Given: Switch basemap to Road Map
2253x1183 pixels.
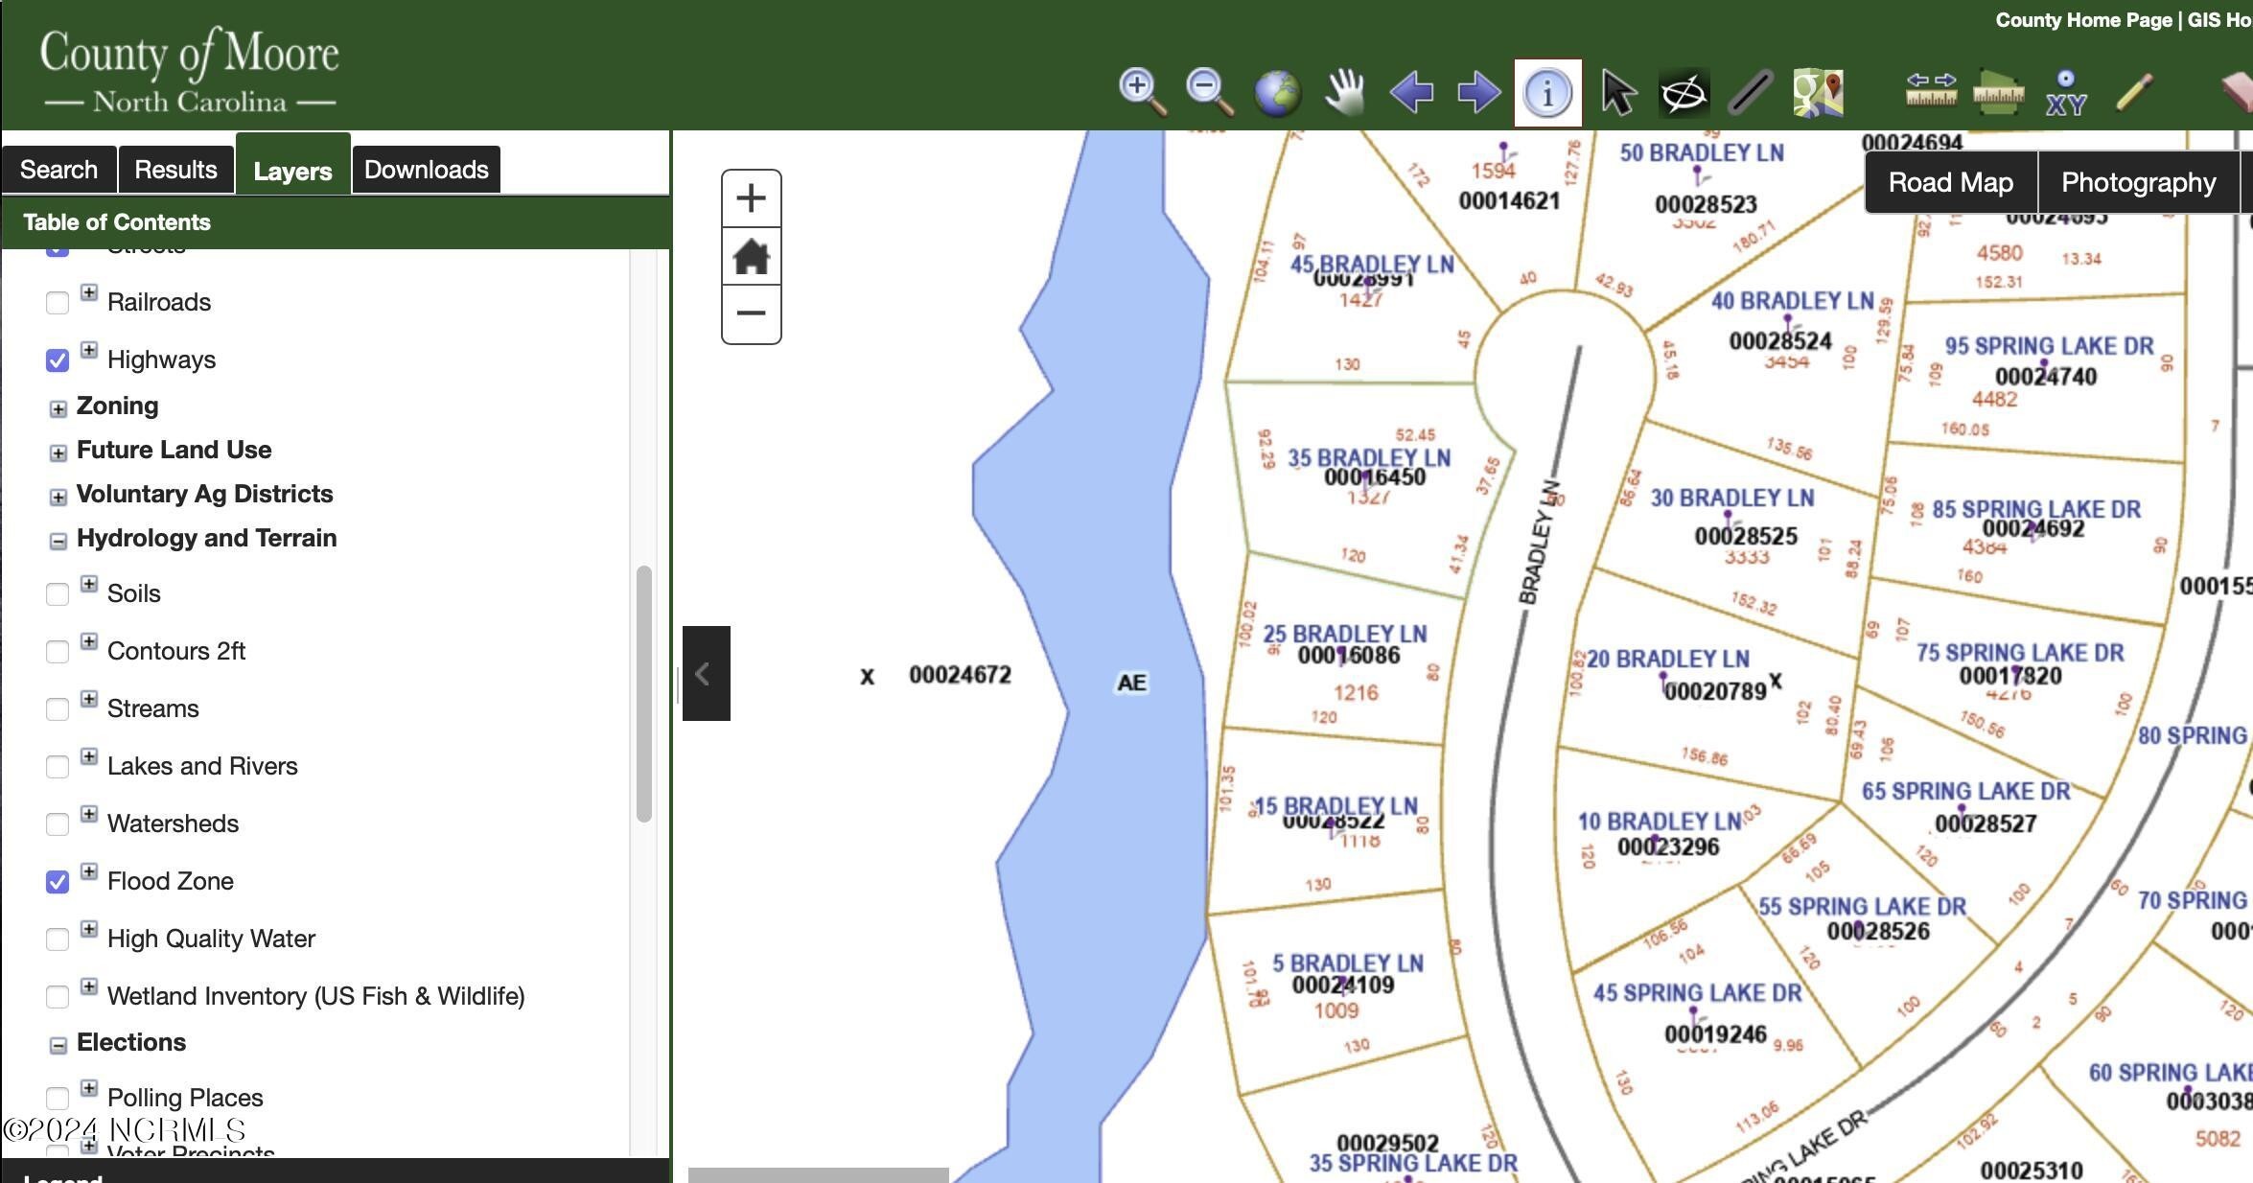Looking at the screenshot, I should (x=1951, y=182).
